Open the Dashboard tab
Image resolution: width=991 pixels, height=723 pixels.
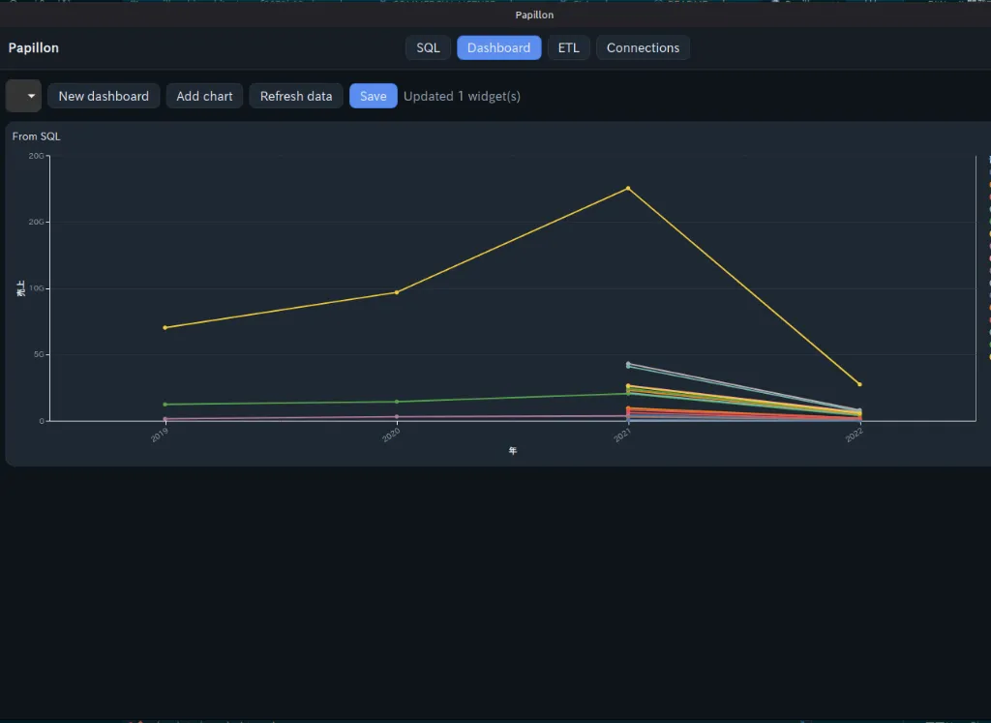click(x=498, y=48)
